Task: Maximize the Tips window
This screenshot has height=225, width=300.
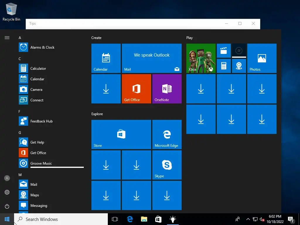Action: [x=240, y=23]
